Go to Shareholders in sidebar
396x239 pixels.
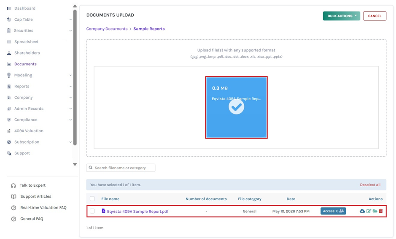click(27, 53)
